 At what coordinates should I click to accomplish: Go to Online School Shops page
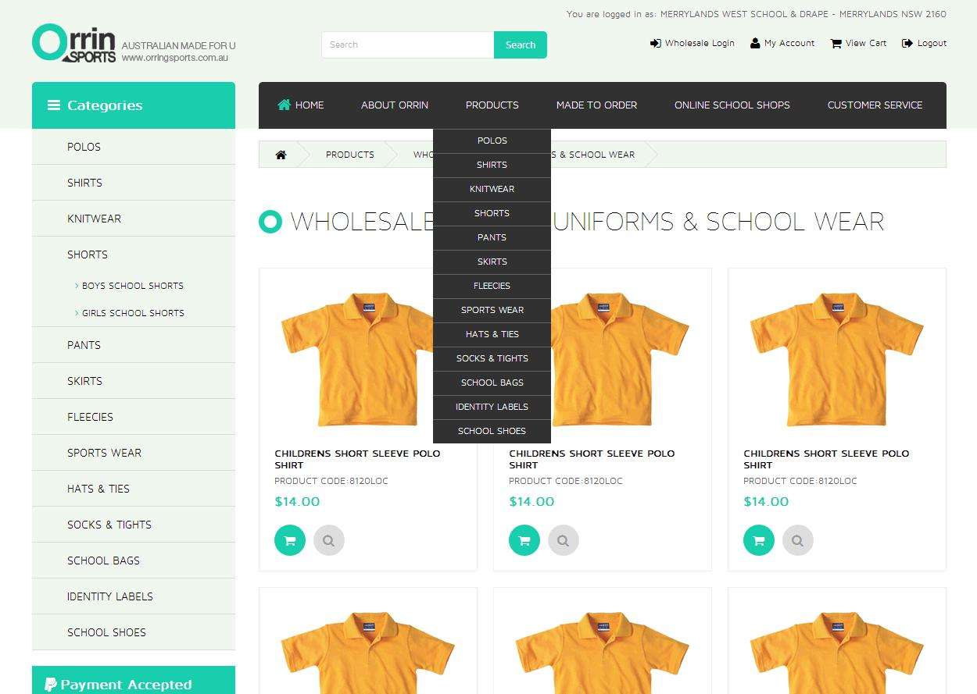click(732, 105)
